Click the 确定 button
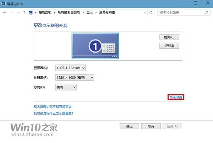213x143 pixels. 129,126
